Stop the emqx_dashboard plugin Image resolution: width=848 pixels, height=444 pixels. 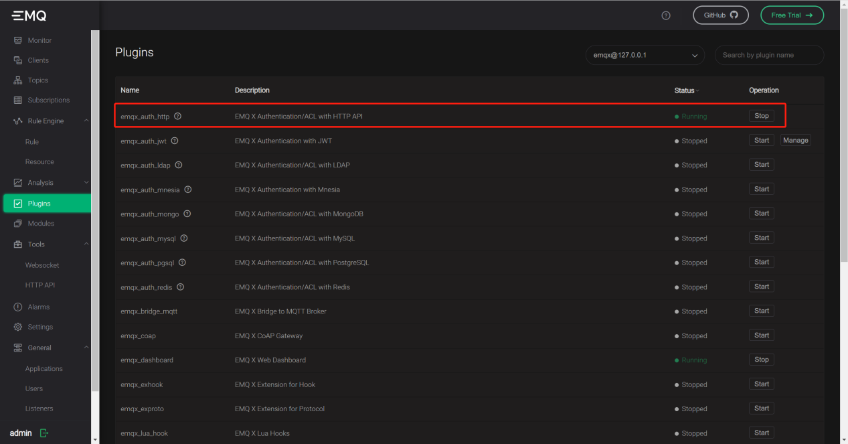pyautogui.click(x=762, y=360)
